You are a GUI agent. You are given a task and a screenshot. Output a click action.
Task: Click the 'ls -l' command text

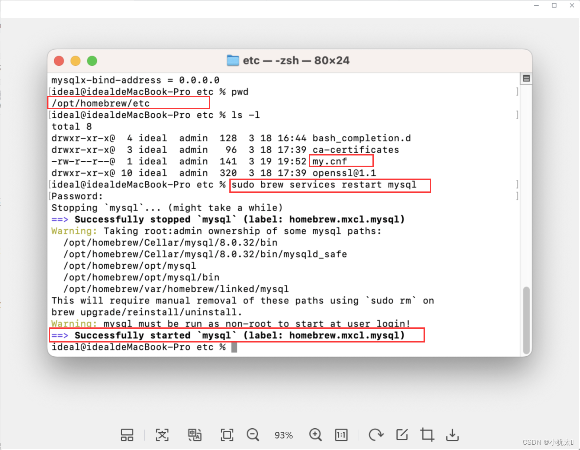point(246,115)
